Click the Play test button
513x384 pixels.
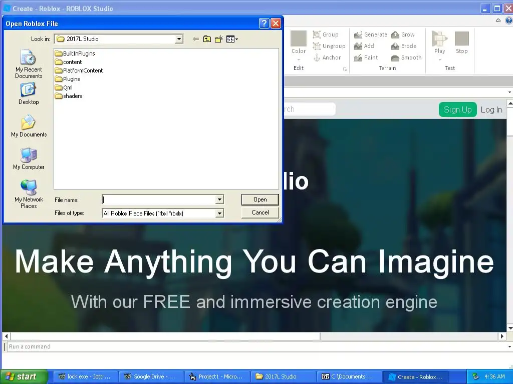[439, 45]
